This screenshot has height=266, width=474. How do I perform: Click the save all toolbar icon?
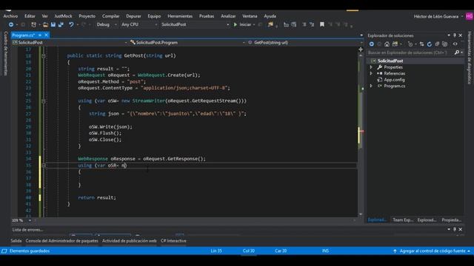pos(61,24)
